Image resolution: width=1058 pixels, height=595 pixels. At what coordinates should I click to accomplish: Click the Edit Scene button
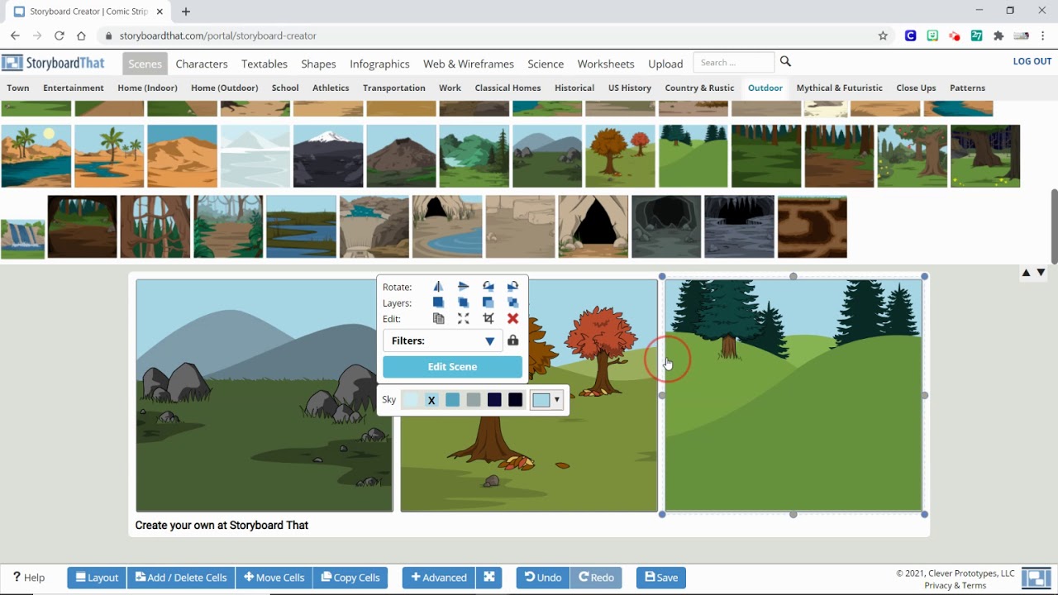[452, 367]
